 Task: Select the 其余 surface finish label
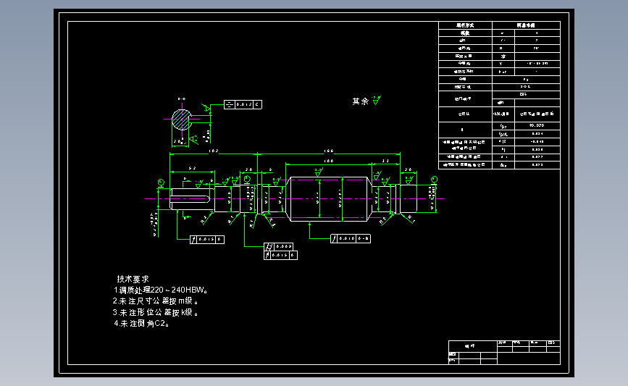361,101
